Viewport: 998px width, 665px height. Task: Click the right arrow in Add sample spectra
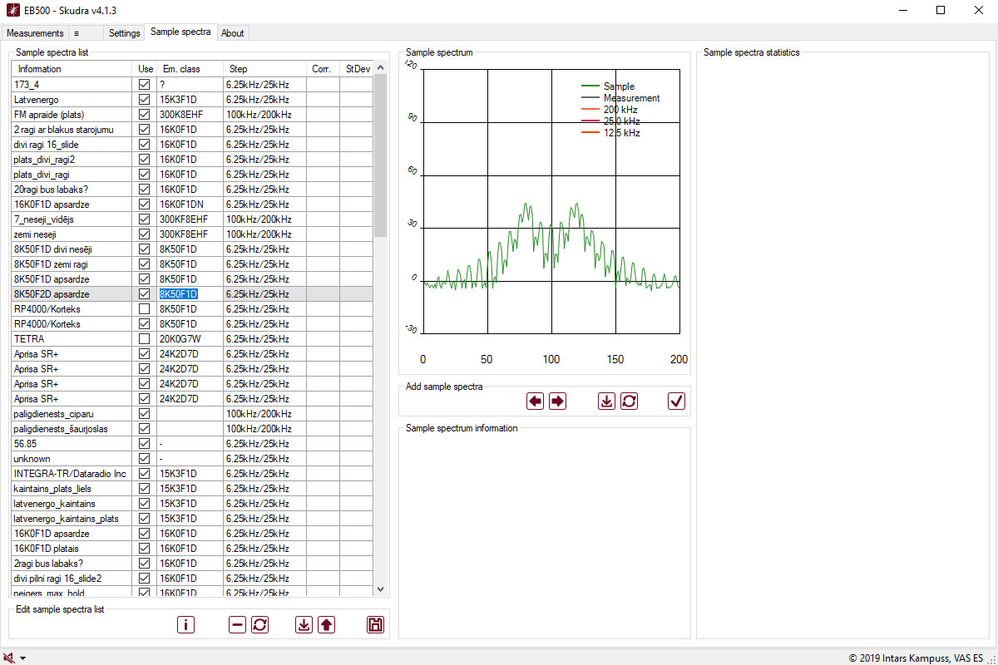tap(557, 401)
